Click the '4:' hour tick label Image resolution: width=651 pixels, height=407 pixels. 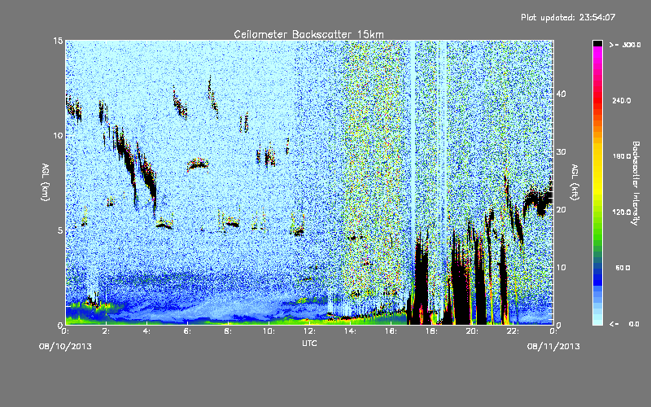click(x=146, y=331)
